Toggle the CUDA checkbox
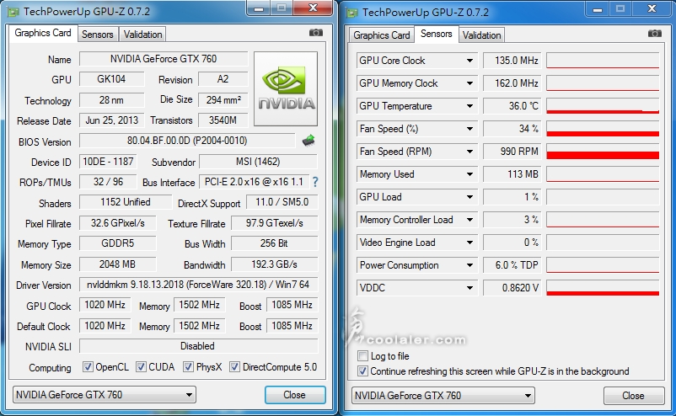This screenshot has width=676, height=416. coord(141,367)
